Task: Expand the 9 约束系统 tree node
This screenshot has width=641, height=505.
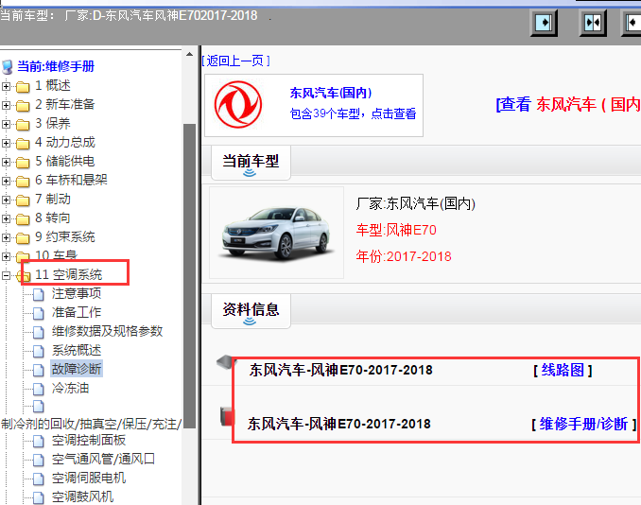Action: coord(6,237)
